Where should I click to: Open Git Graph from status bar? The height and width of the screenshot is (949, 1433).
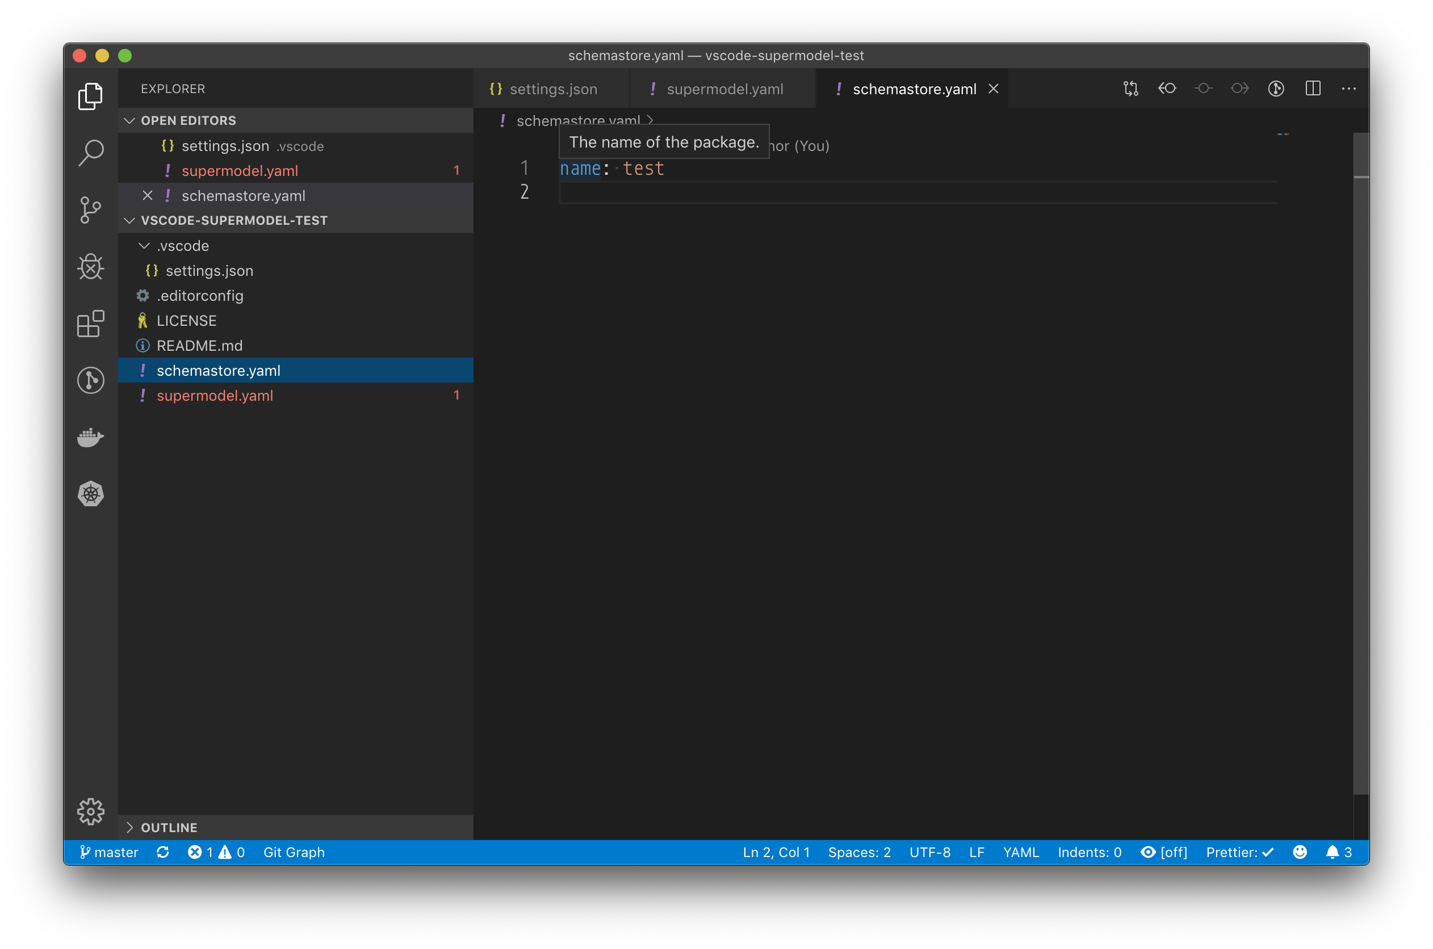click(x=294, y=852)
